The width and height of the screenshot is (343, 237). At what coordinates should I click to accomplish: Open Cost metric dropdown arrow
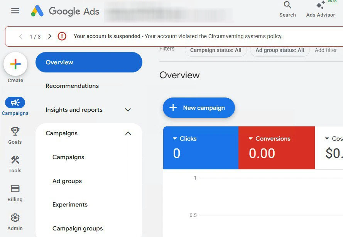327,138
